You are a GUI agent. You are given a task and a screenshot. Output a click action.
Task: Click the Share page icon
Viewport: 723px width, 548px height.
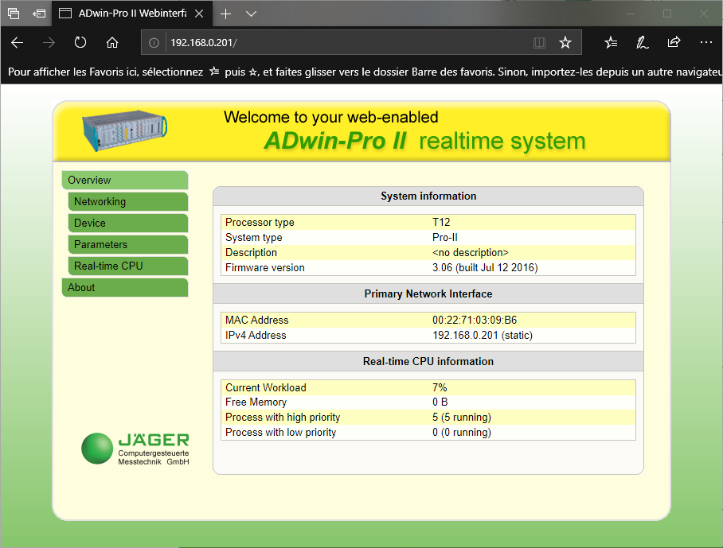pos(674,42)
